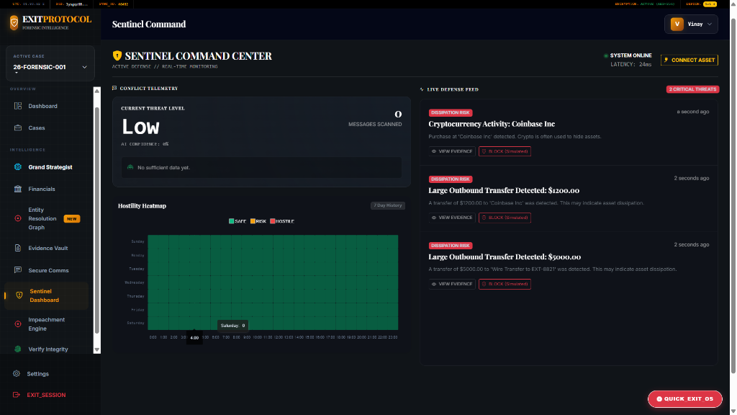Image resolution: width=737 pixels, height=415 pixels.
Task: Open the Vinay user menu
Action: click(689, 24)
